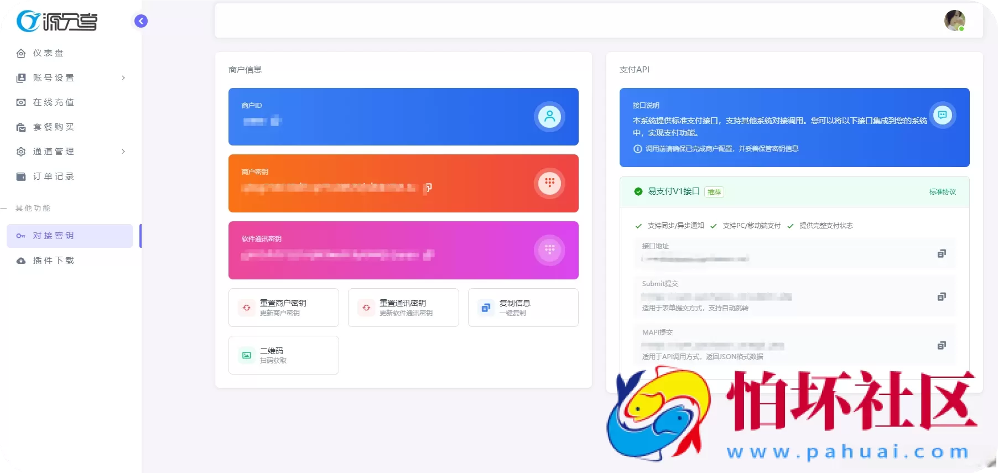Click the 重置通讯密钥 button
Viewport: 998px width, 473px height.
pos(403,308)
